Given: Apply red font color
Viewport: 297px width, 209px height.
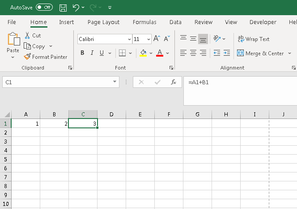Looking at the screenshot, I should tap(160, 53).
